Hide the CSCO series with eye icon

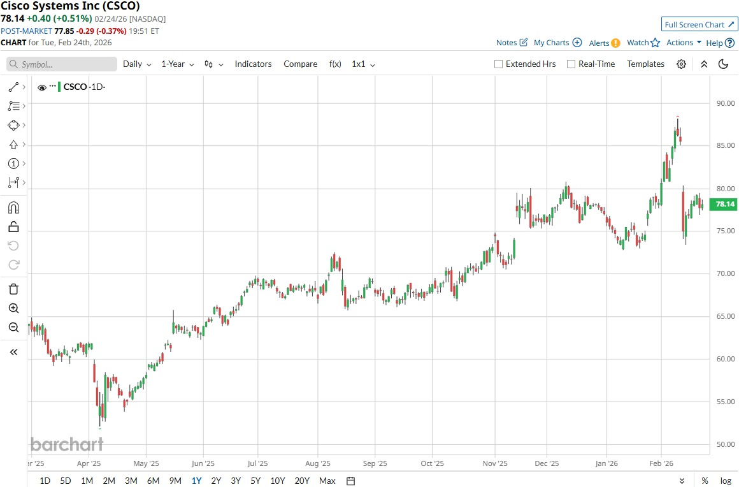tap(42, 87)
